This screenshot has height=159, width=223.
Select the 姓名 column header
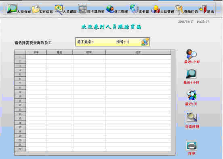click(60, 52)
